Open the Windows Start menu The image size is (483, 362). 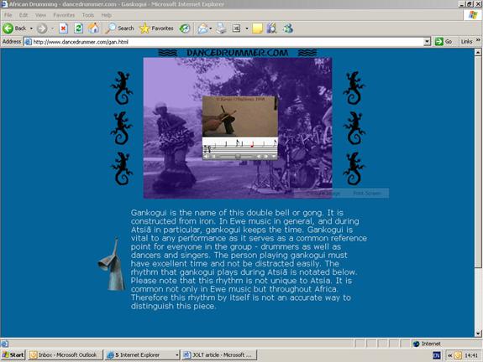(x=13, y=355)
